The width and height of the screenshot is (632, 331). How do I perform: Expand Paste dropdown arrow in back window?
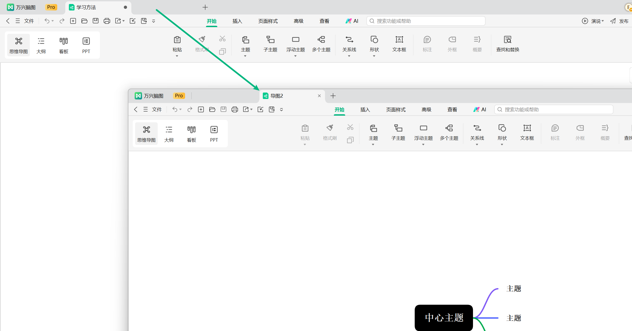tap(177, 56)
